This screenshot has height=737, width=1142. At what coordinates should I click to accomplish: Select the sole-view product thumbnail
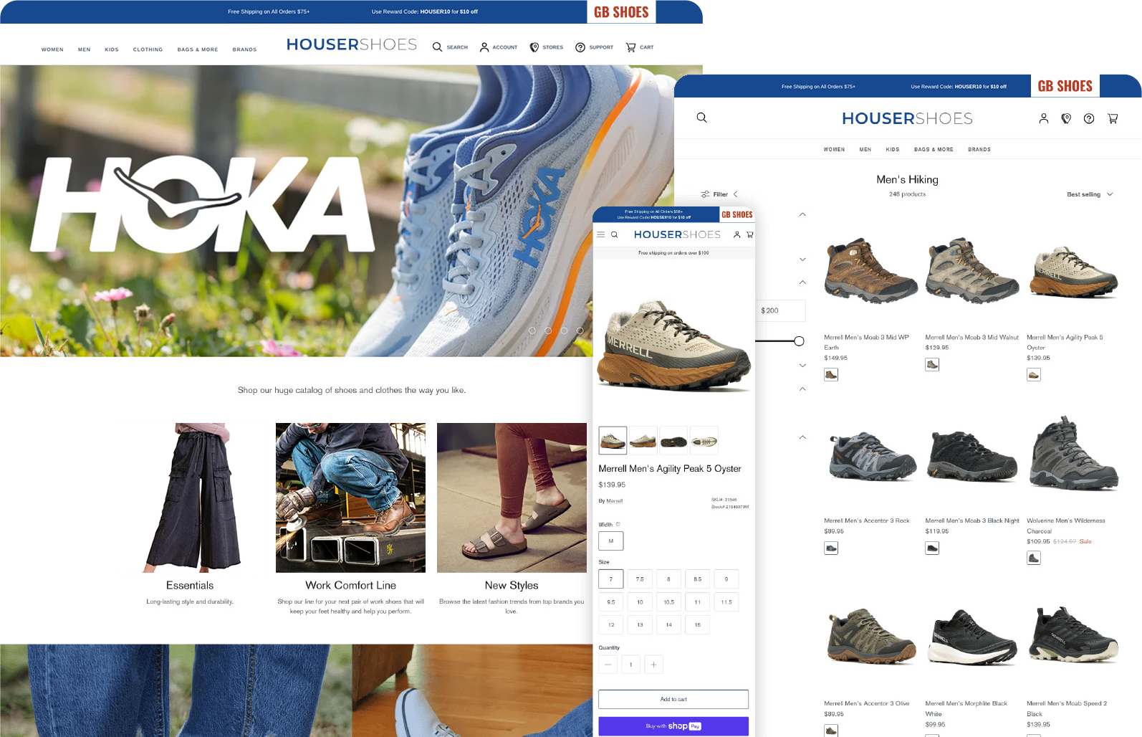[x=673, y=440]
